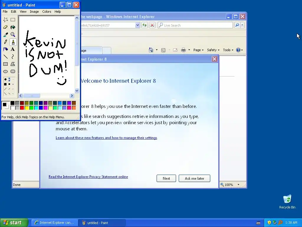The height and width of the screenshot is (227, 302).
Task: Select the medium round brush shape
Action: coord(9,79)
